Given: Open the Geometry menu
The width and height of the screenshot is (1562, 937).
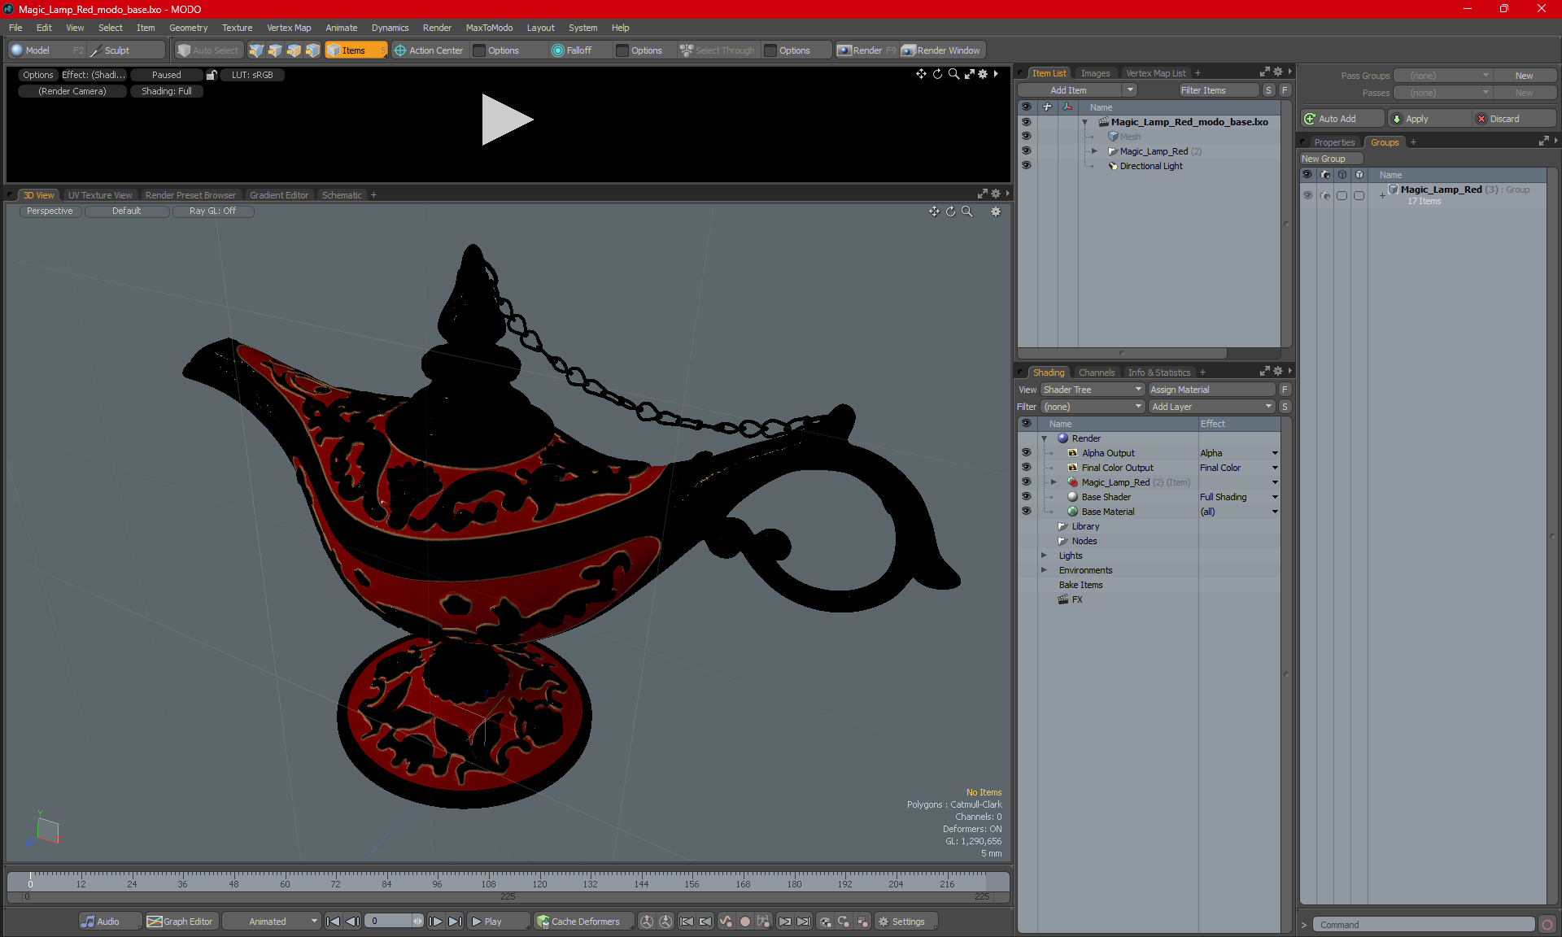Looking at the screenshot, I should (188, 28).
